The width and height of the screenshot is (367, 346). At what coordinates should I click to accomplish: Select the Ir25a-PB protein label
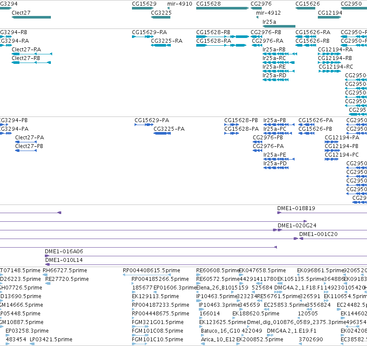(275, 120)
